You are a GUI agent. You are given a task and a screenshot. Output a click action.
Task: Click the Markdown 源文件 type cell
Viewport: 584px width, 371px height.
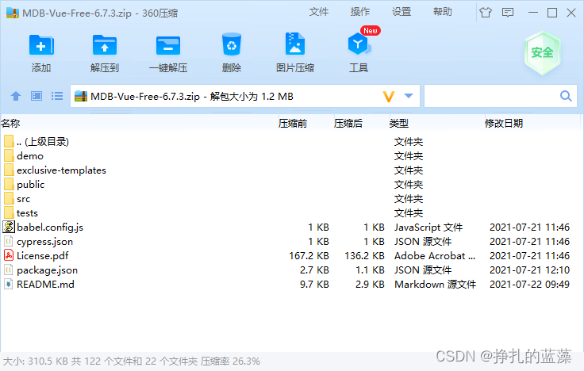point(435,285)
